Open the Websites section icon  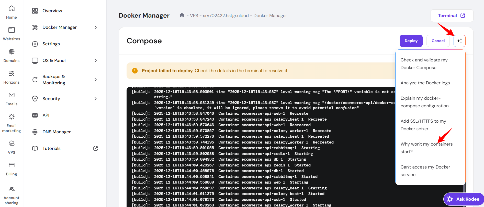pos(12,30)
